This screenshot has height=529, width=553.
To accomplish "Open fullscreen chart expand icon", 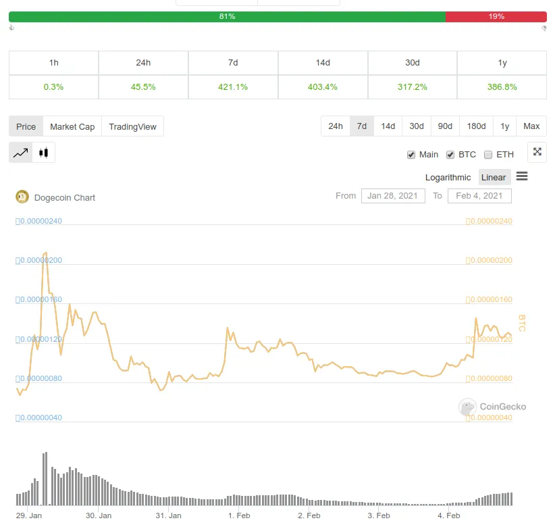I will (x=537, y=152).
